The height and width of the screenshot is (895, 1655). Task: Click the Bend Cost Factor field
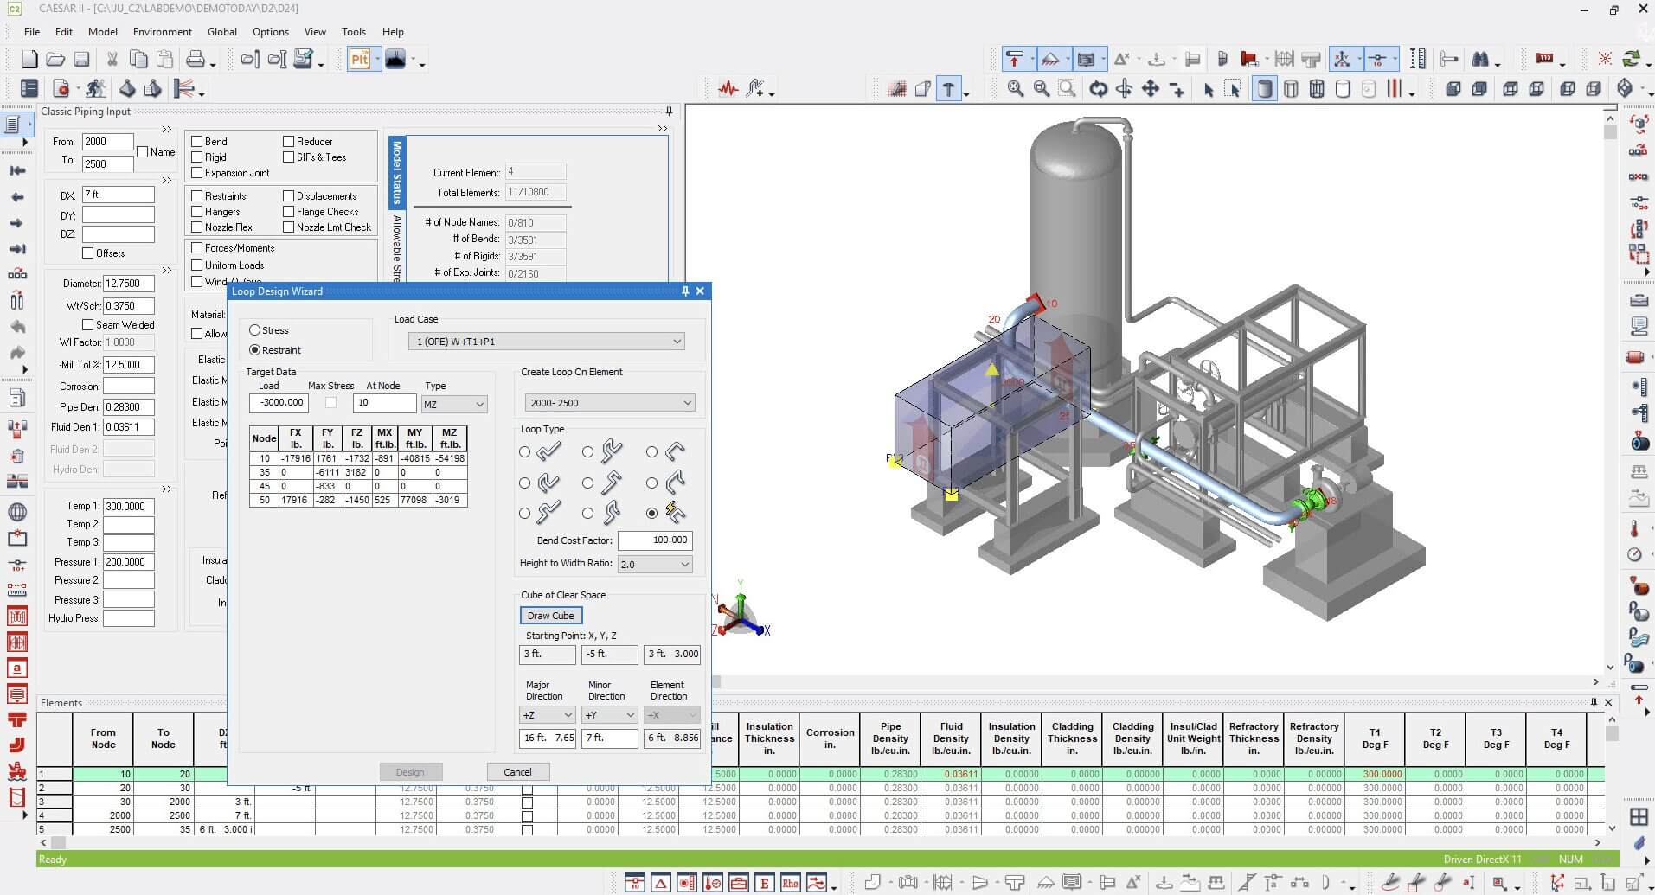click(655, 540)
